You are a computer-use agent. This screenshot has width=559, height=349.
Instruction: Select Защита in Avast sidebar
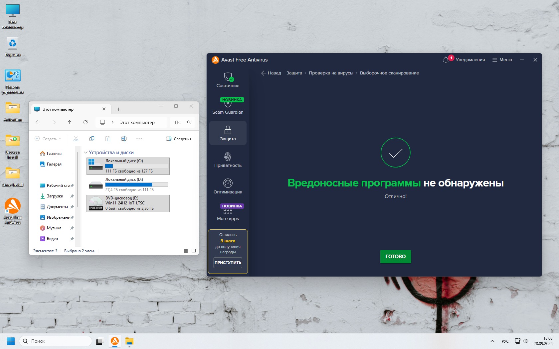point(228,133)
